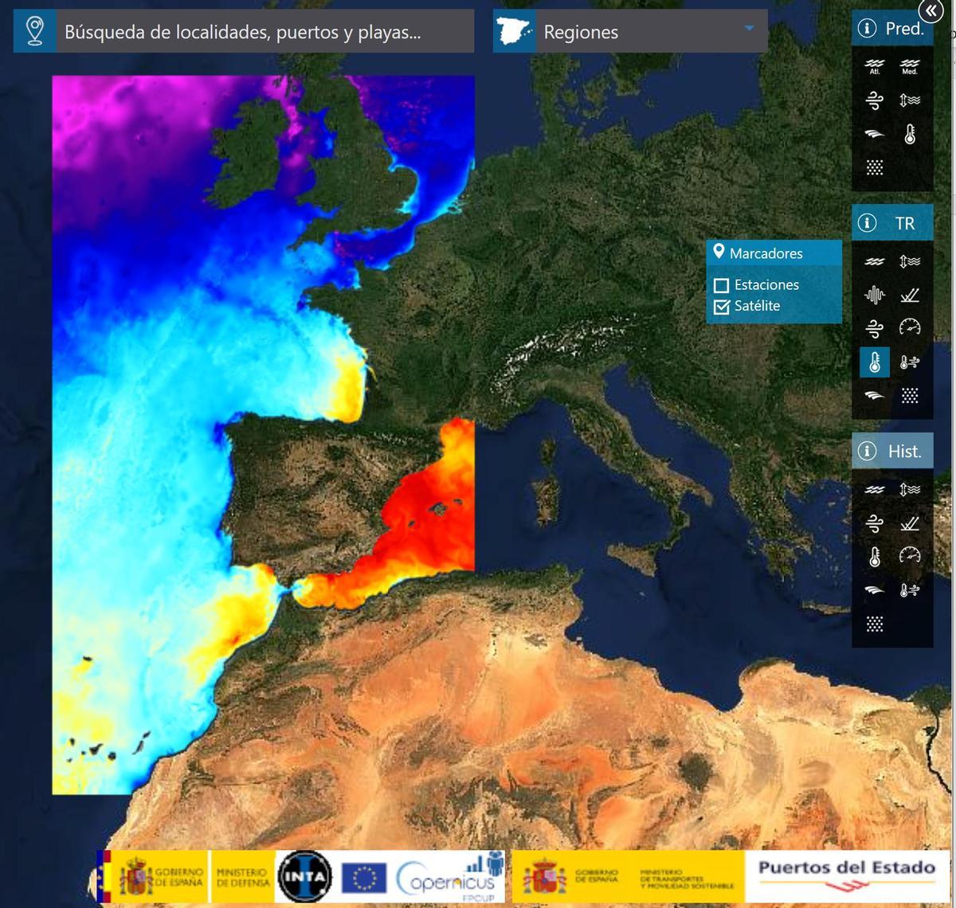Toggle the selected temperature layer in TR

pos(874,361)
